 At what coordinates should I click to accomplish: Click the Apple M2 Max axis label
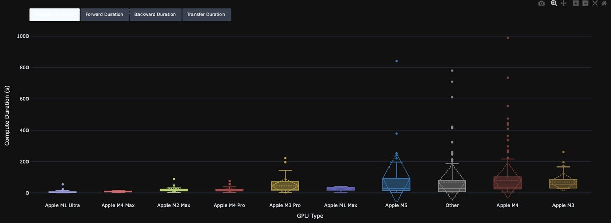[x=174, y=206]
